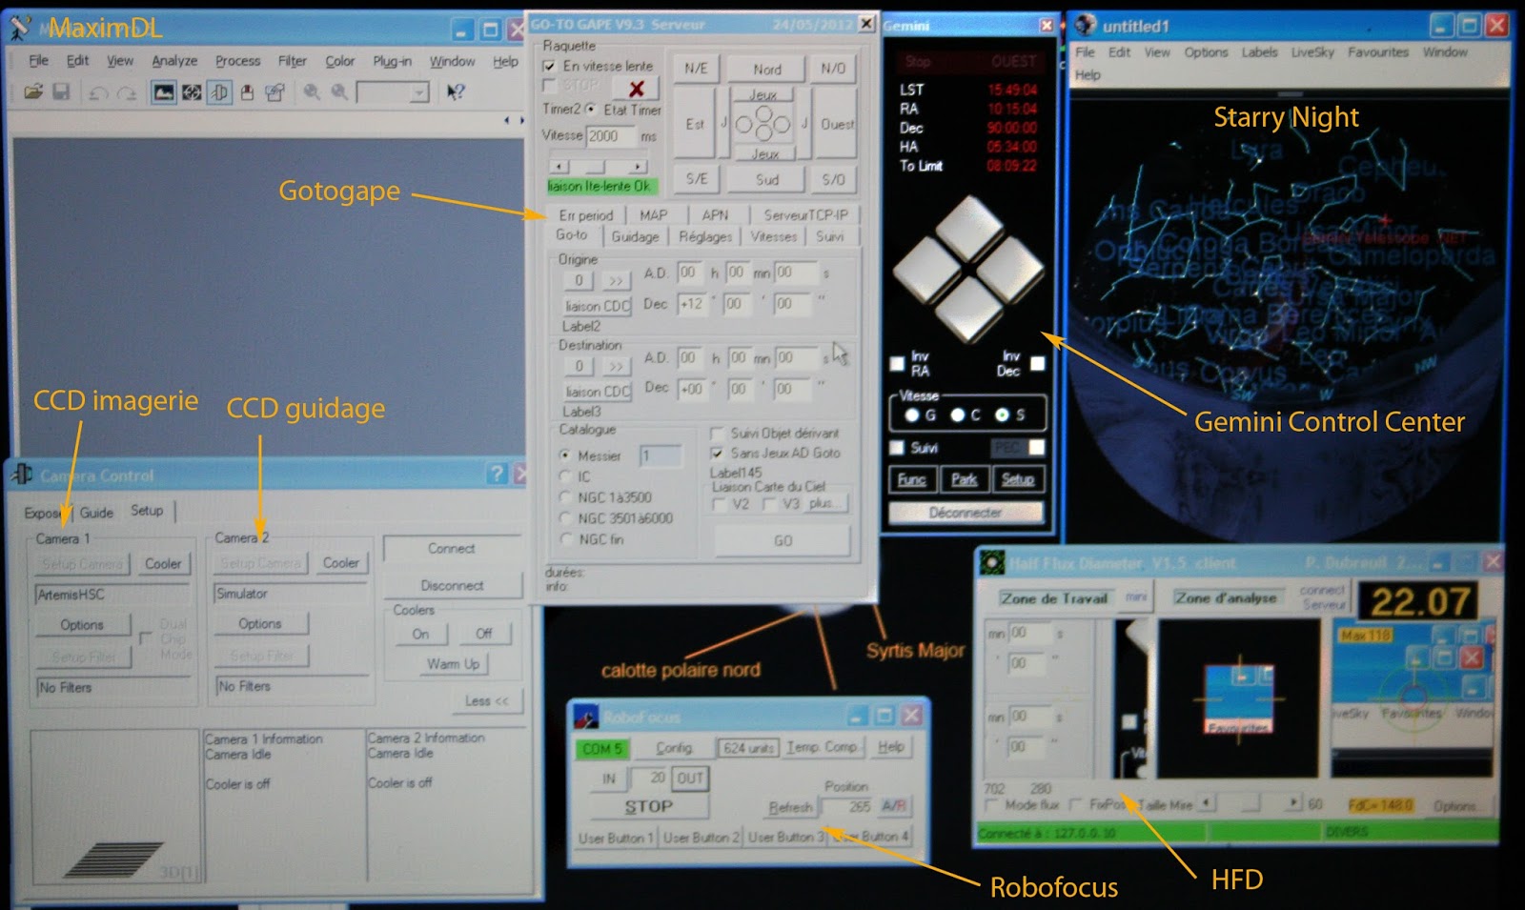This screenshot has width=1525, height=910.
Task: Open the Analyze menu in MaximDL
Action: pos(174,61)
